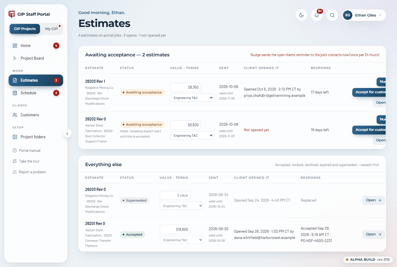397x267 pixels.
Task: Switch to the My GIP tab
Action: pos(52,29)
